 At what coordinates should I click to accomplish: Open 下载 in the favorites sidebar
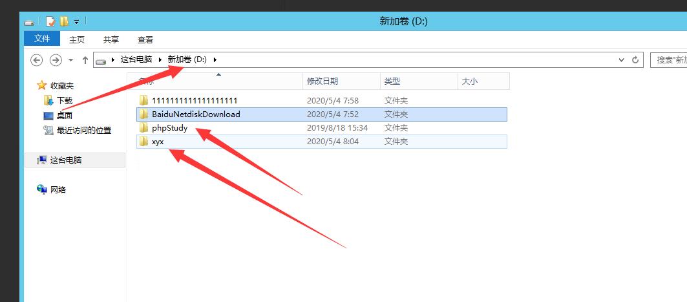[x=64, y=100]
